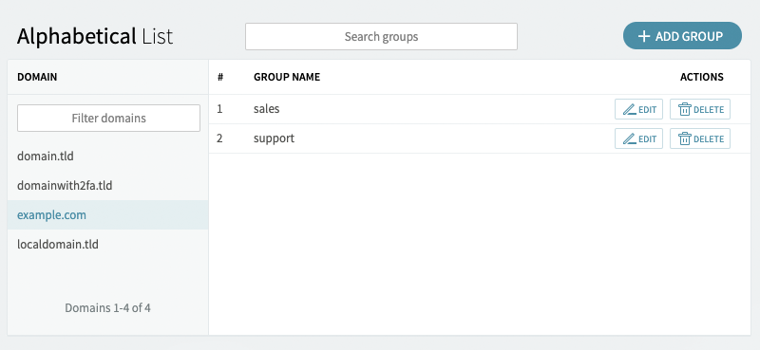Select localdomain.tld domain

(107, 244)
